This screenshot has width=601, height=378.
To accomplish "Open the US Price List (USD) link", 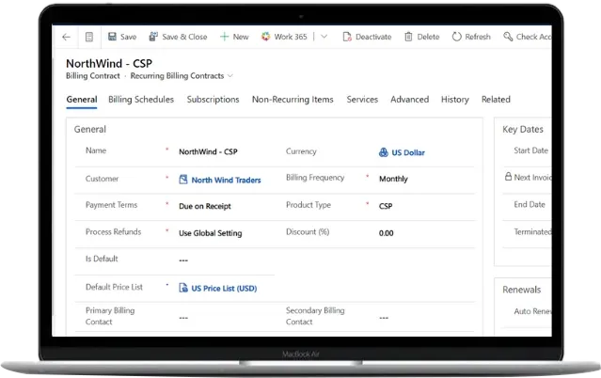I will coord(224,289).
